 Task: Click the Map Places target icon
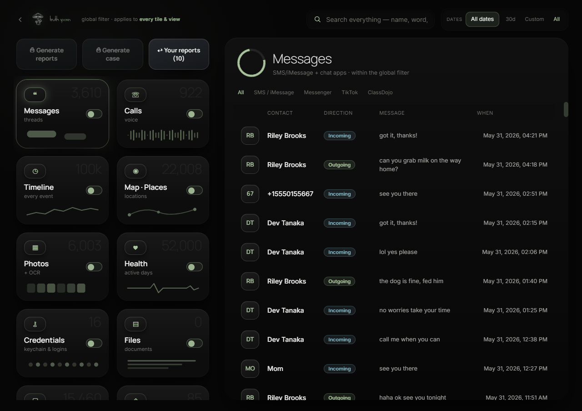click(135, 171)
